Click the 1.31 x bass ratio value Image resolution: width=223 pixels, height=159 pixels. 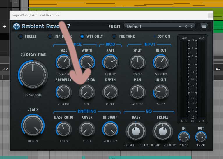click(x=63, y=141)
